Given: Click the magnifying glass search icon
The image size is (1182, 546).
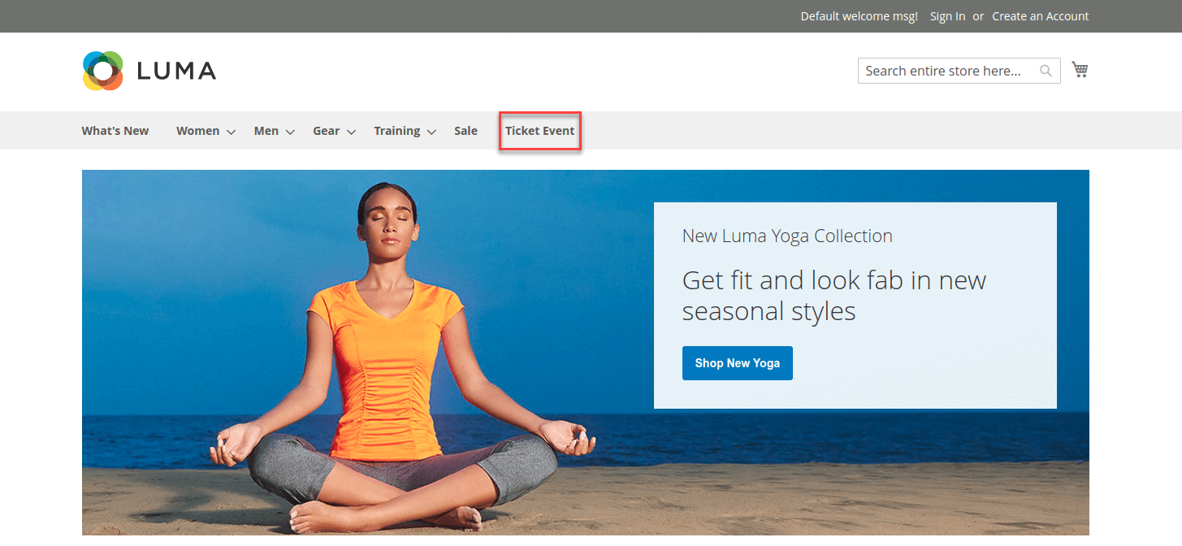Looking at the screenshot, I should (1046, 71).
